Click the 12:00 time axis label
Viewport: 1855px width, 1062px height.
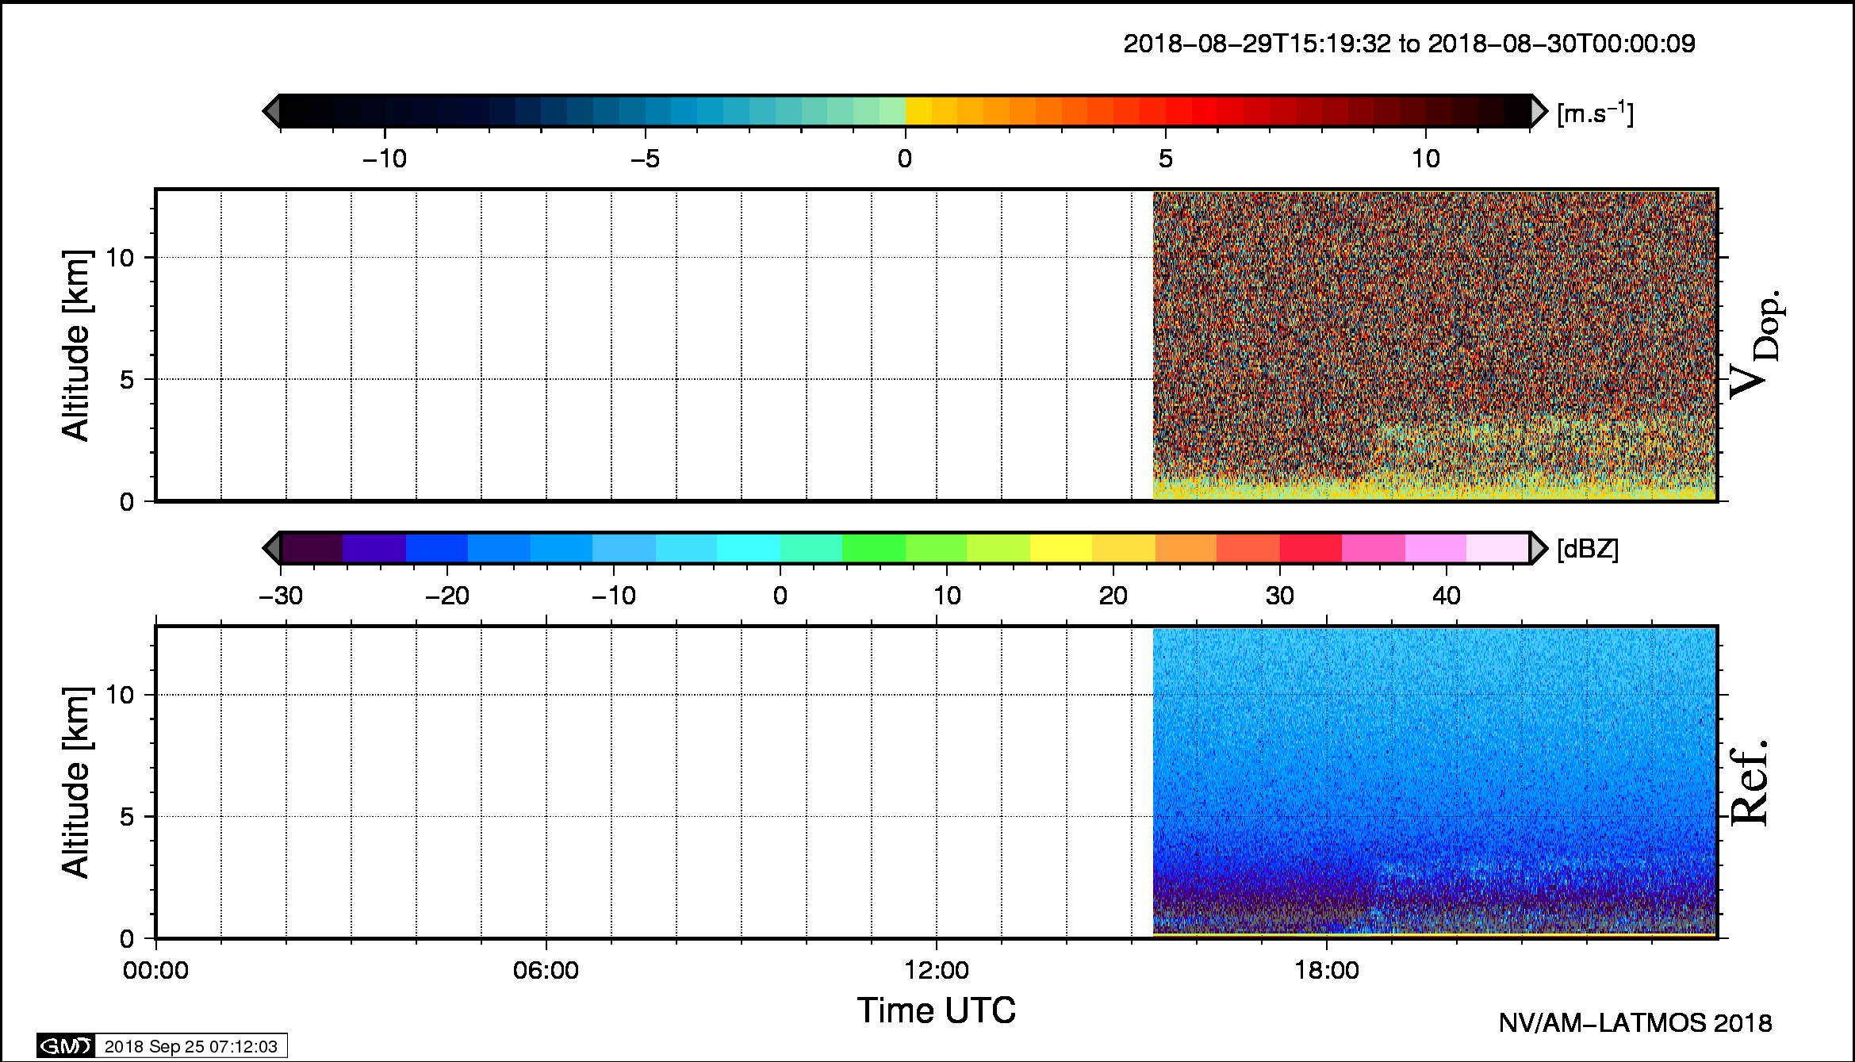coord(937,971)
